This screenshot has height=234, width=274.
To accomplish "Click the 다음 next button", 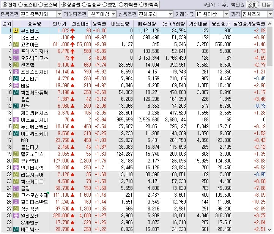I will click(266, 5).
